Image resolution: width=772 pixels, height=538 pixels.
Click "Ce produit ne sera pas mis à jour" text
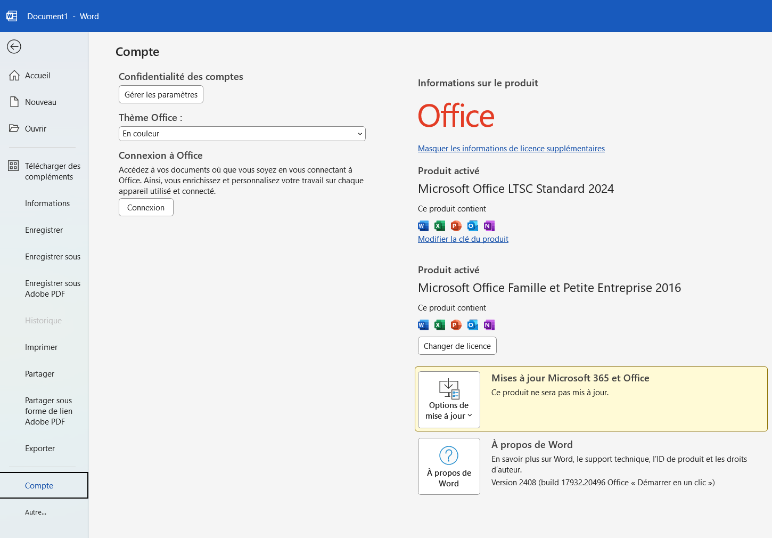550,393
